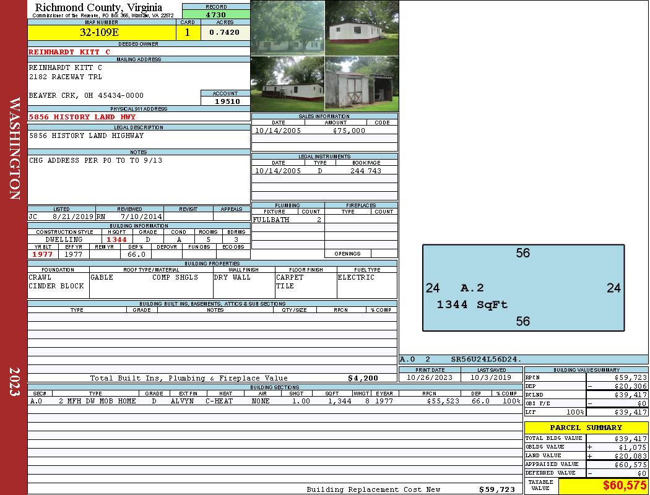Click the acres value 0.7420
Viewport: 650px width, 495px height.
click(x=225, y=32)
